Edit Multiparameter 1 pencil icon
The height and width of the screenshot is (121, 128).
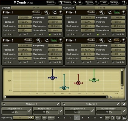(29, 111)
